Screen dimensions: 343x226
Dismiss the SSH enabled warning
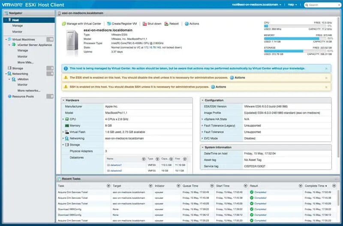[x=326, y=87]
